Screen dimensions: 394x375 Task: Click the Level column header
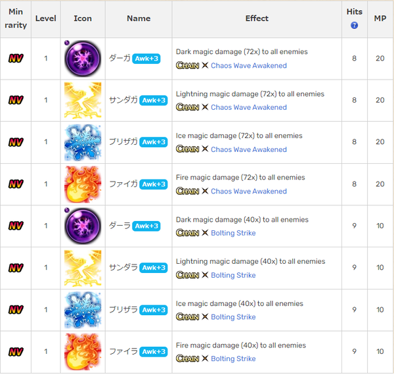tap(46, 18)
